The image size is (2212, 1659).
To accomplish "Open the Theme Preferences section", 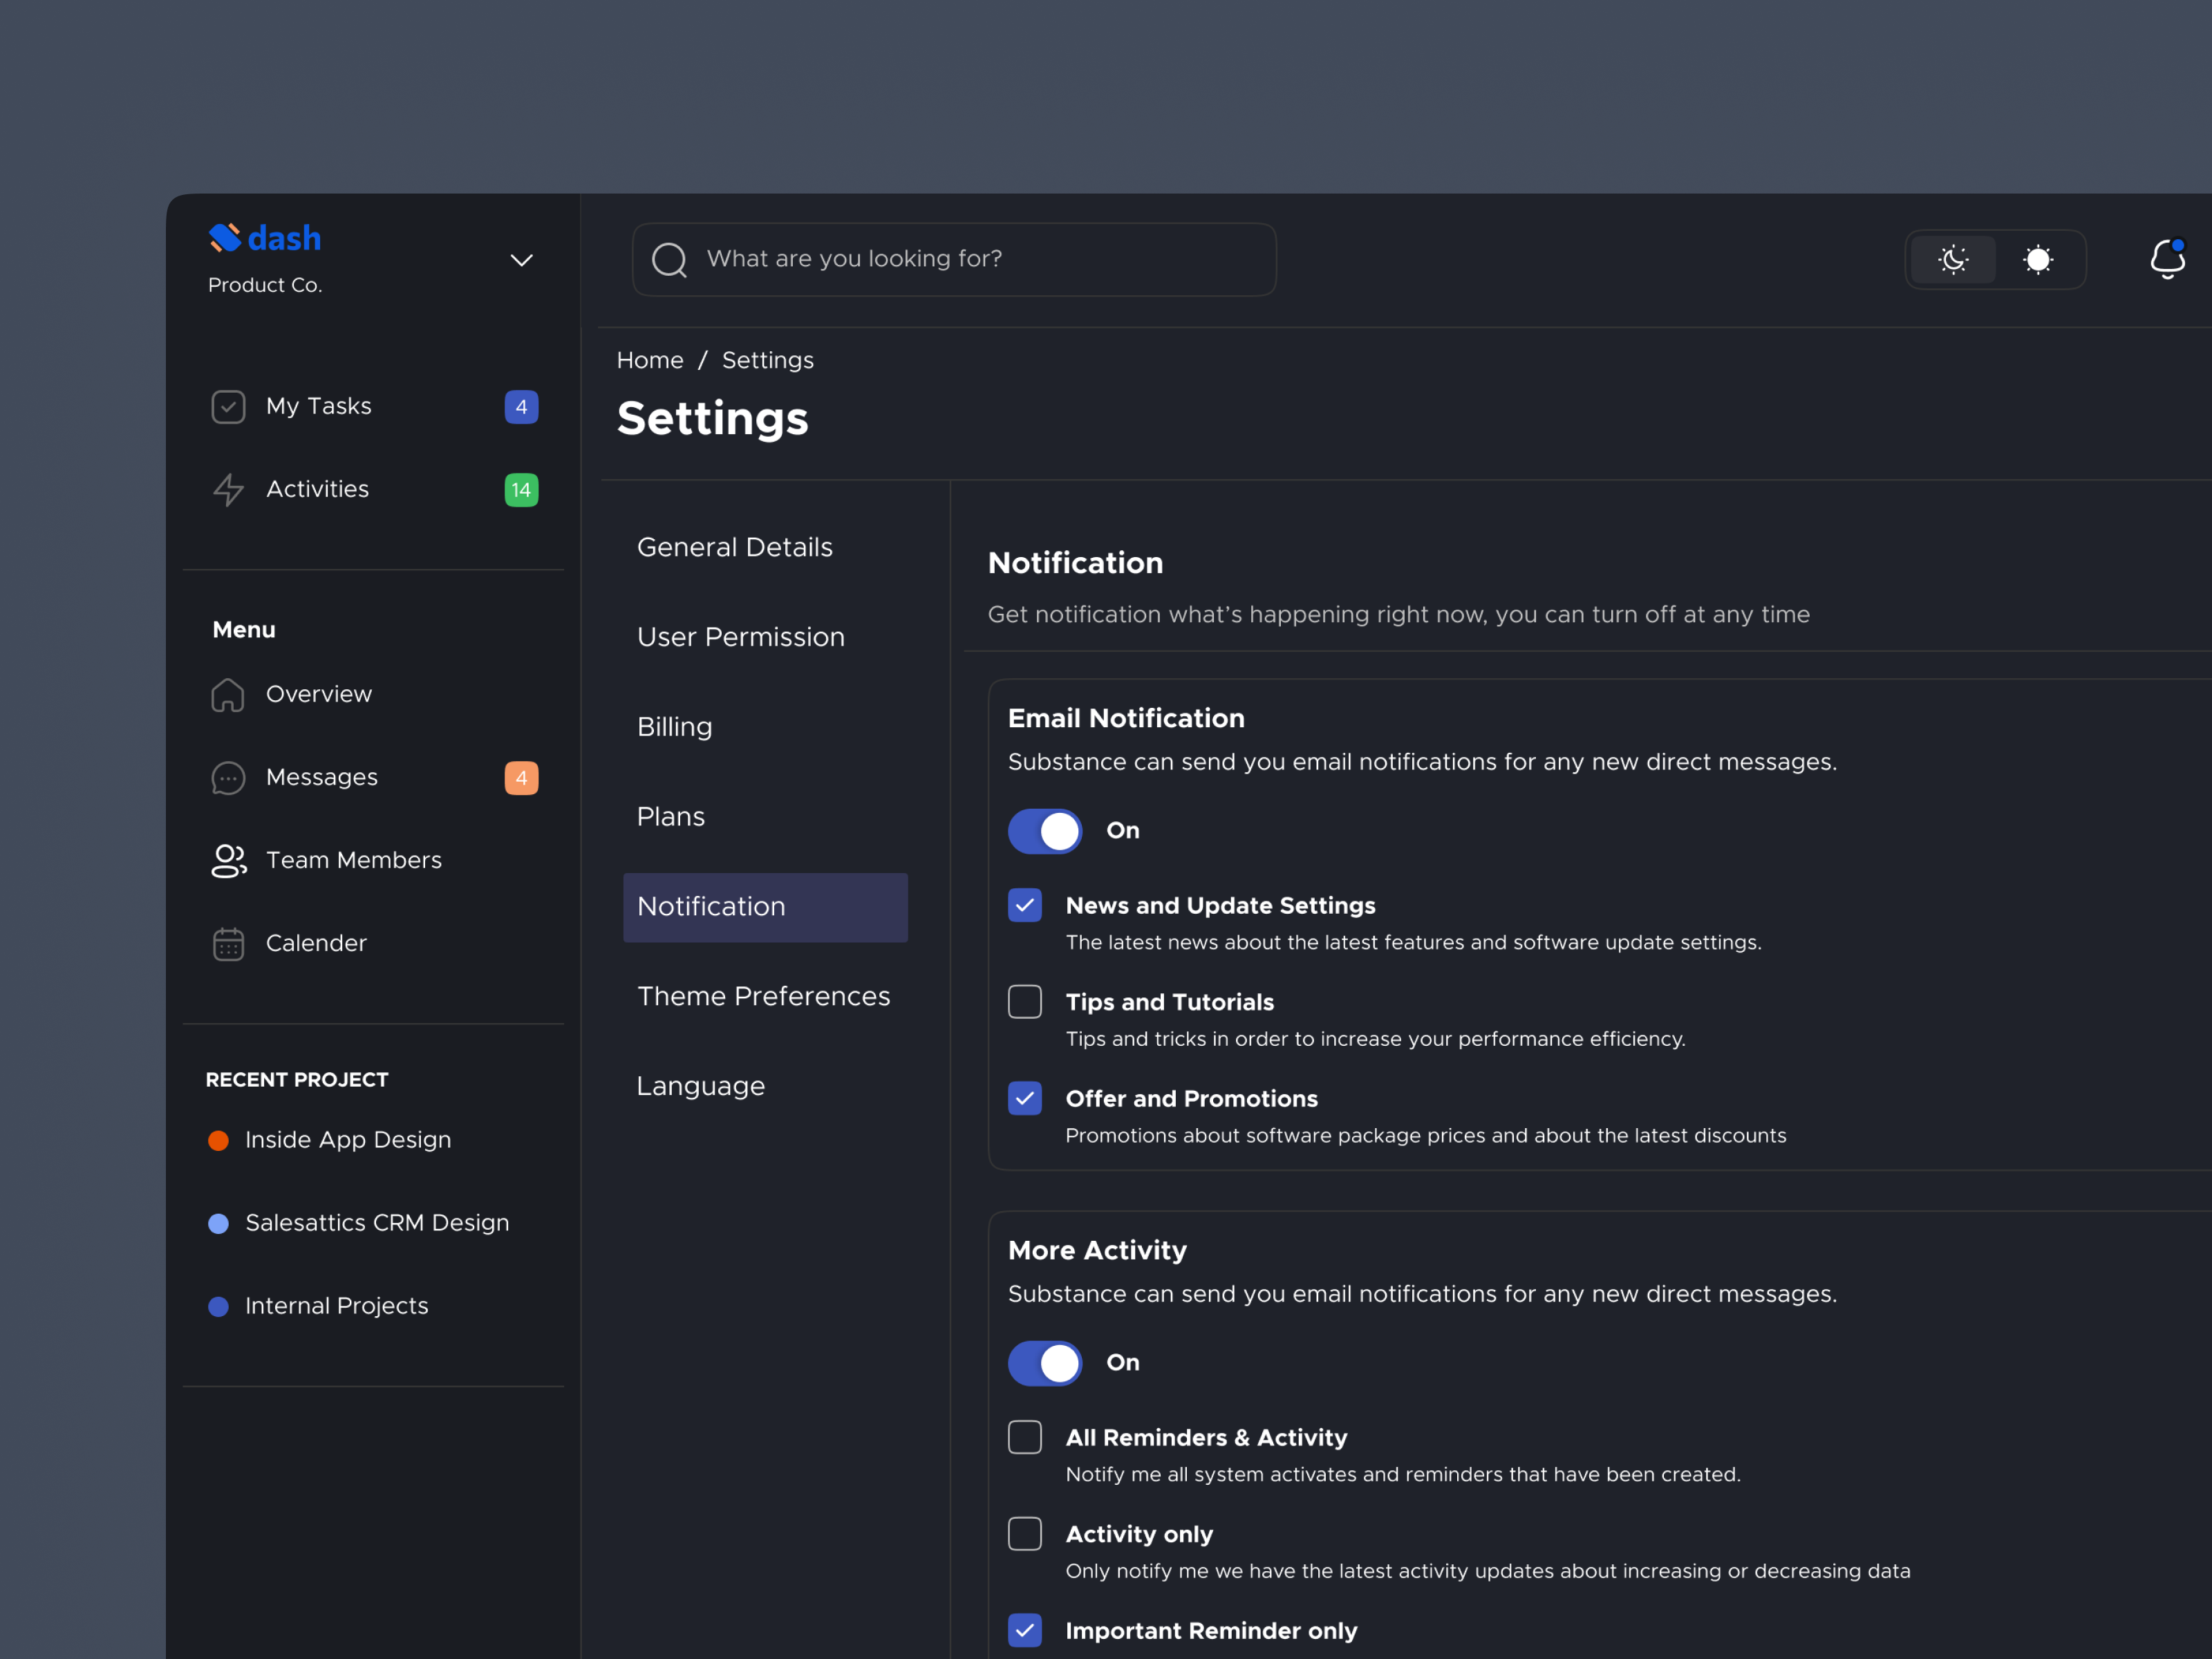I will pyautogui.click(x=764, y=996).
